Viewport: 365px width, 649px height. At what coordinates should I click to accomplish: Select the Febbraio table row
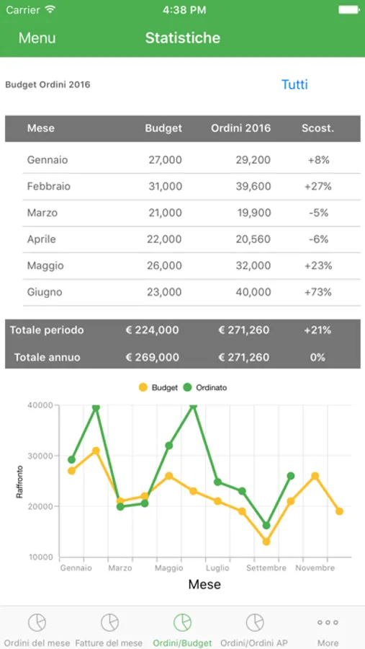coord(191,186)
